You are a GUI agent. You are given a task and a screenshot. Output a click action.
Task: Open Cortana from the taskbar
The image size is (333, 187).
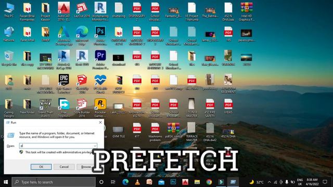pos(101,182)
